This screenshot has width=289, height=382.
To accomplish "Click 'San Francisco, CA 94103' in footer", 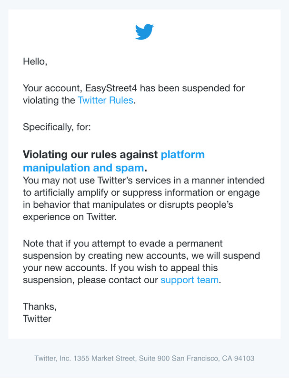I will click(213, 359).
